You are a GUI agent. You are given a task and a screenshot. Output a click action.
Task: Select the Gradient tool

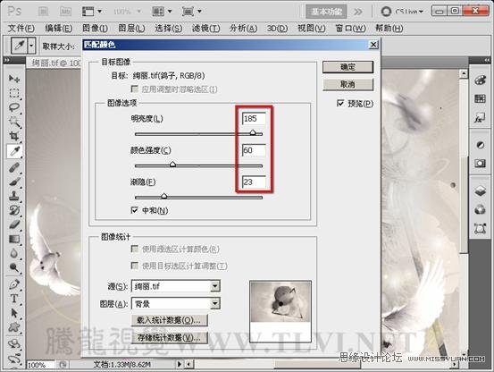[14, 239]
